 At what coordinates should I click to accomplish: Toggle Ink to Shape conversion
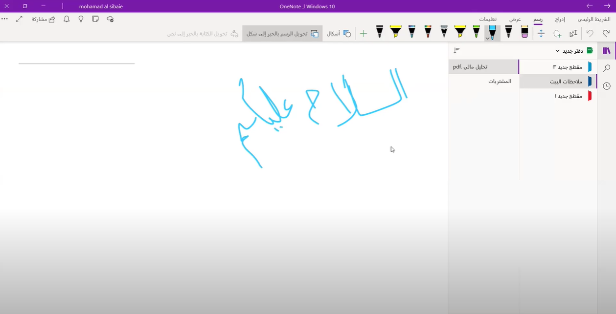click(283, 34)
